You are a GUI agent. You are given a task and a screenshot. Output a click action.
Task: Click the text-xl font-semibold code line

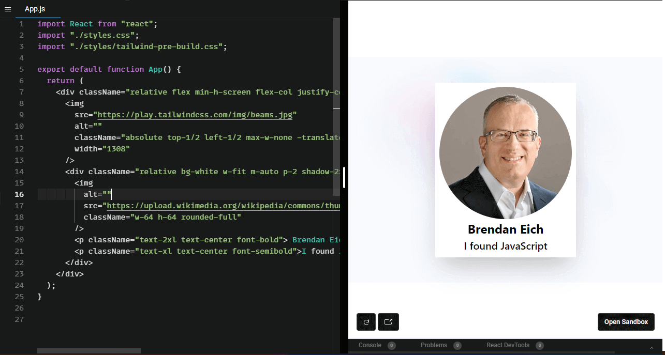click(207, 251)
